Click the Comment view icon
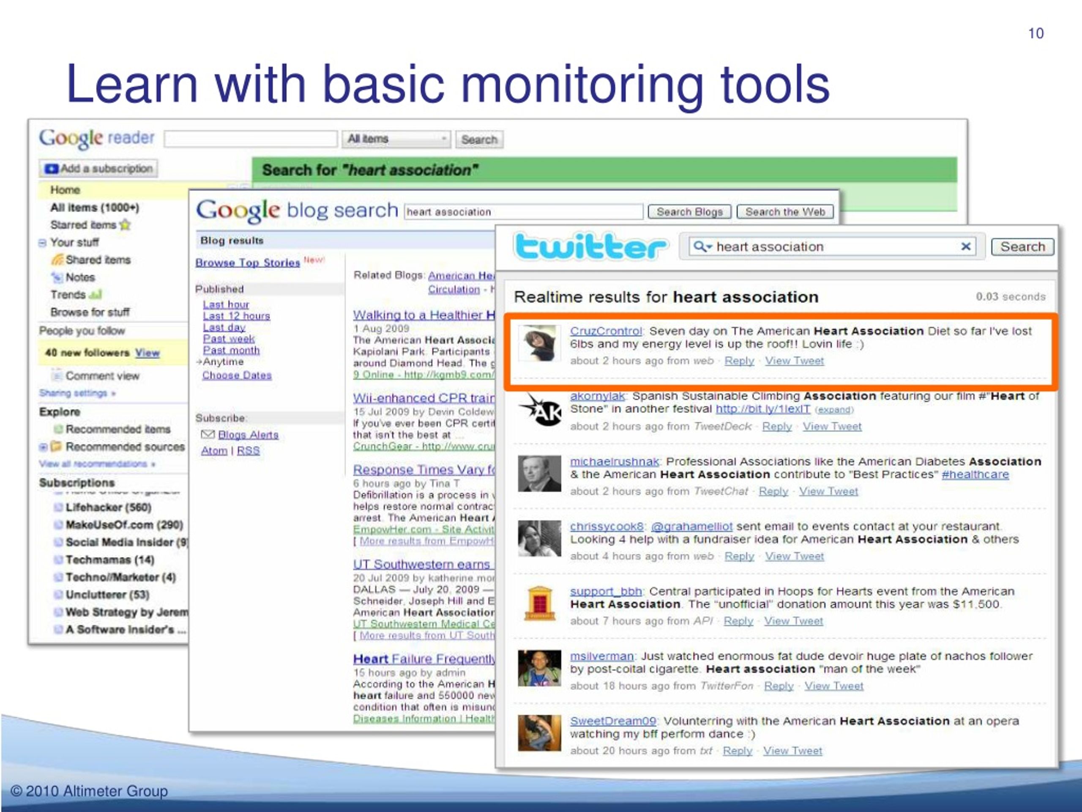Screen dimensions: 1082x812 pos(57,376)
